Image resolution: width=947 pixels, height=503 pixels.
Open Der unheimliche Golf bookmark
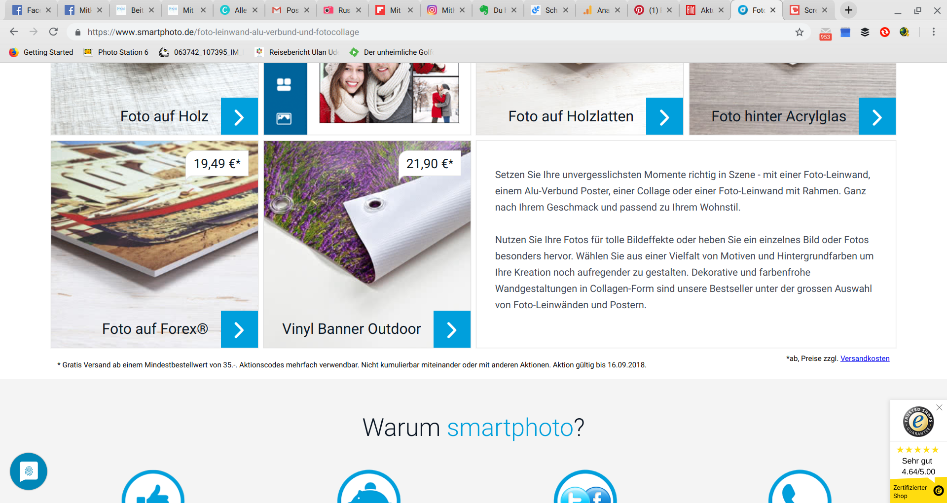click(x=391, y=52)
